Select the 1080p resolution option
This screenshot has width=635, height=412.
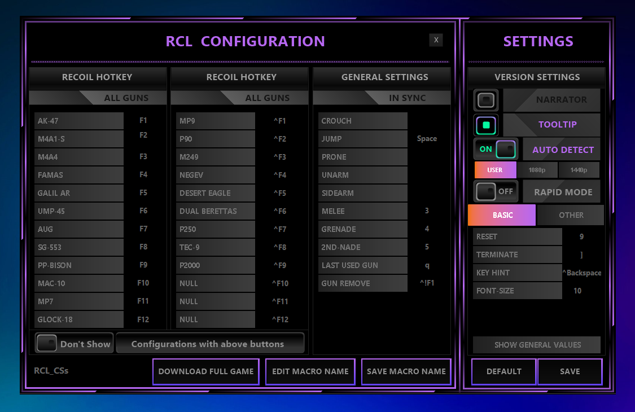pos(537,170)
